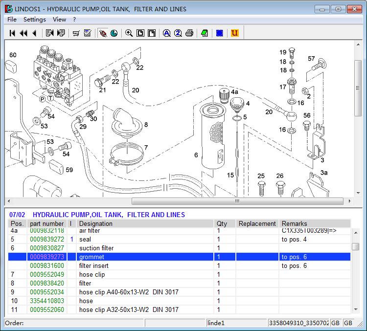Click the 'Pos.' column header
The width and height of the screenshot is (367, 331).
pos(17,223)
